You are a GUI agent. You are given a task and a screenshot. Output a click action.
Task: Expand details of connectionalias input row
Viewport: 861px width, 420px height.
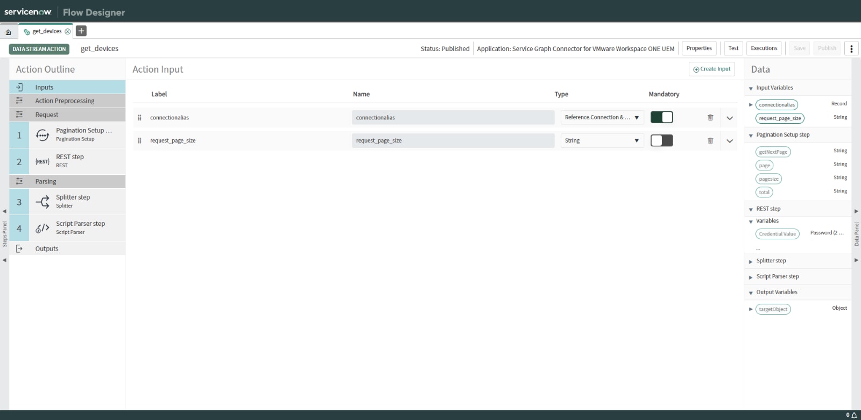730,118
